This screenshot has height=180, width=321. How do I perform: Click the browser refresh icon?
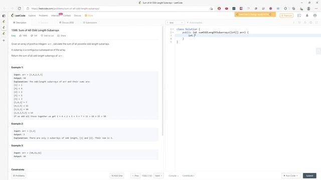click(20, 8)
